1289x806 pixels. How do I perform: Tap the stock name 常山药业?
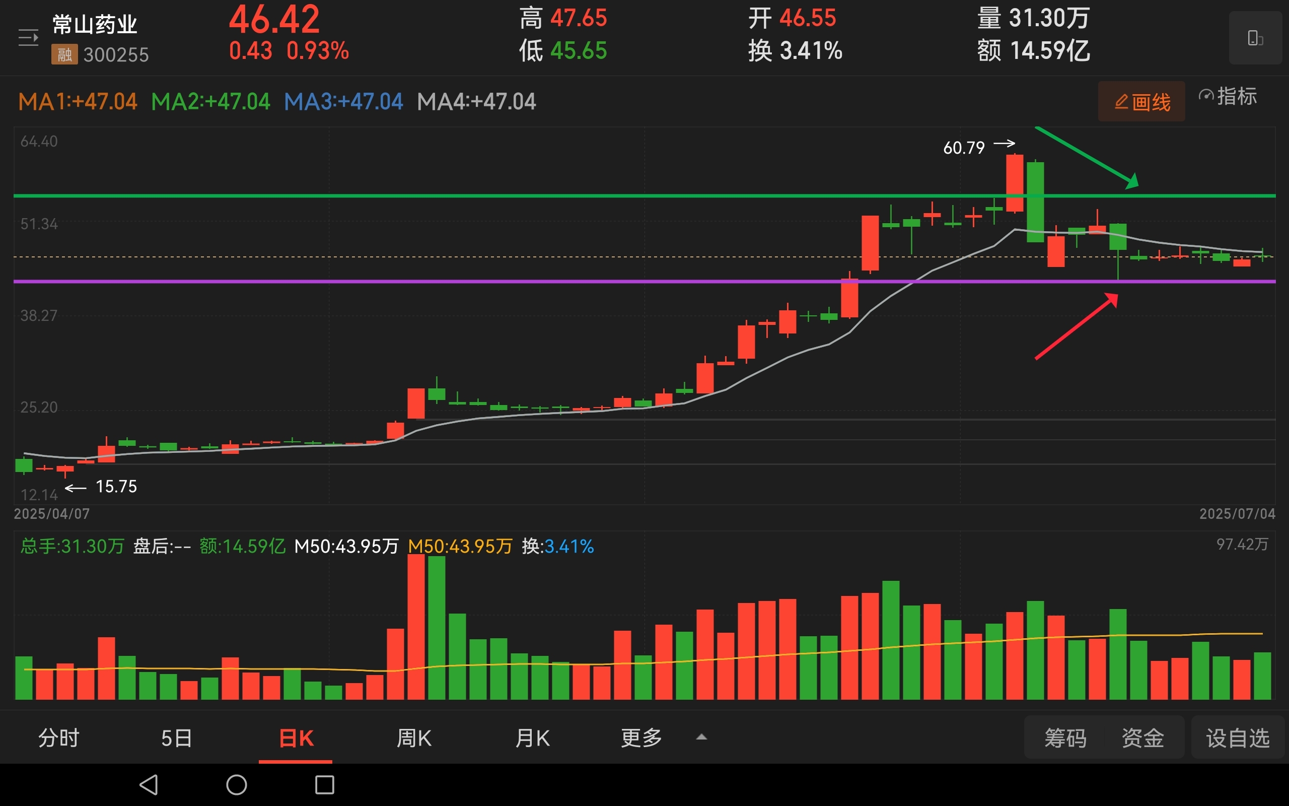tap(95, 25)
